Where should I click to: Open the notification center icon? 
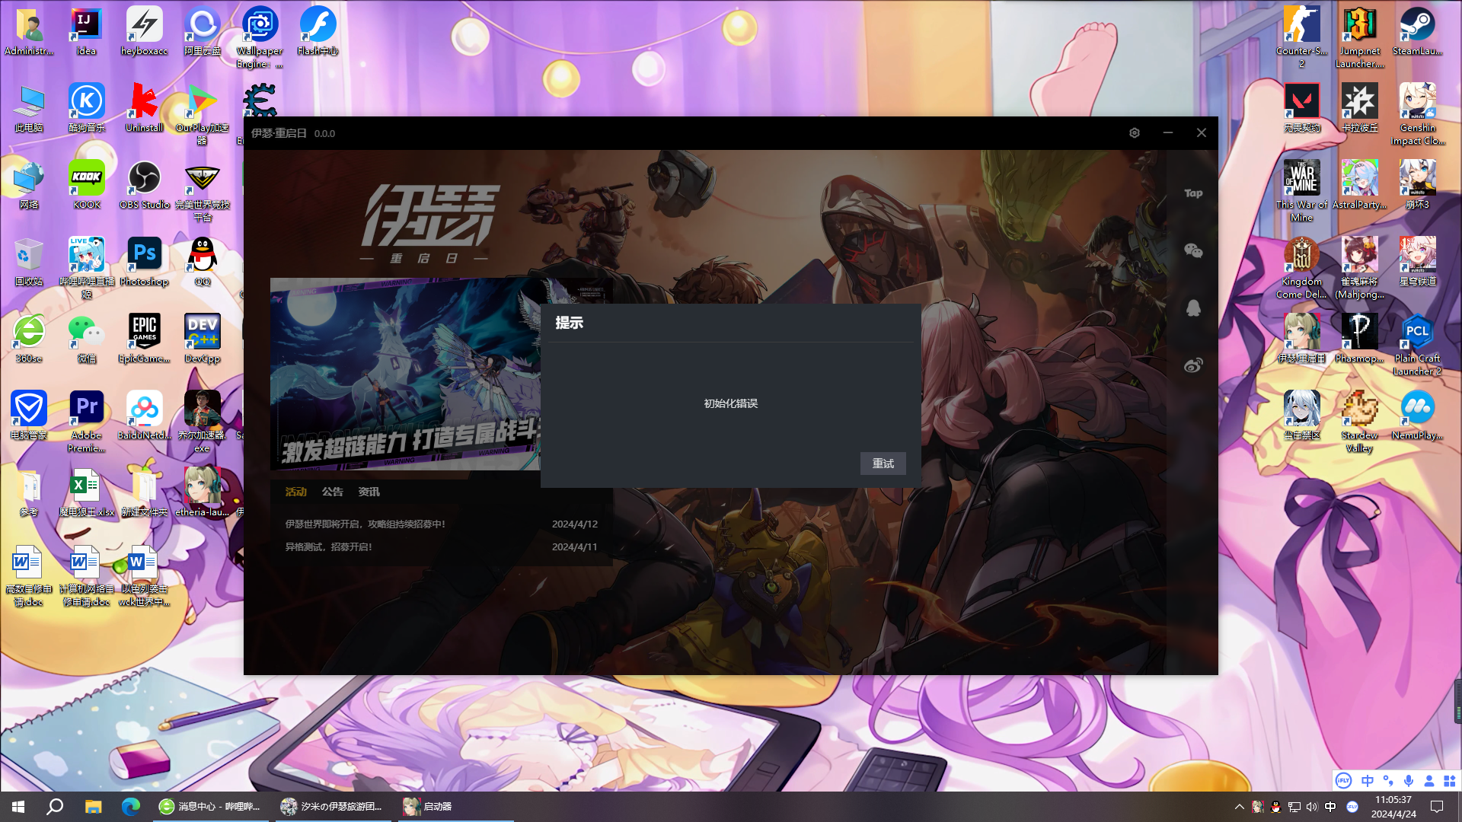(x=1437, y=807)
